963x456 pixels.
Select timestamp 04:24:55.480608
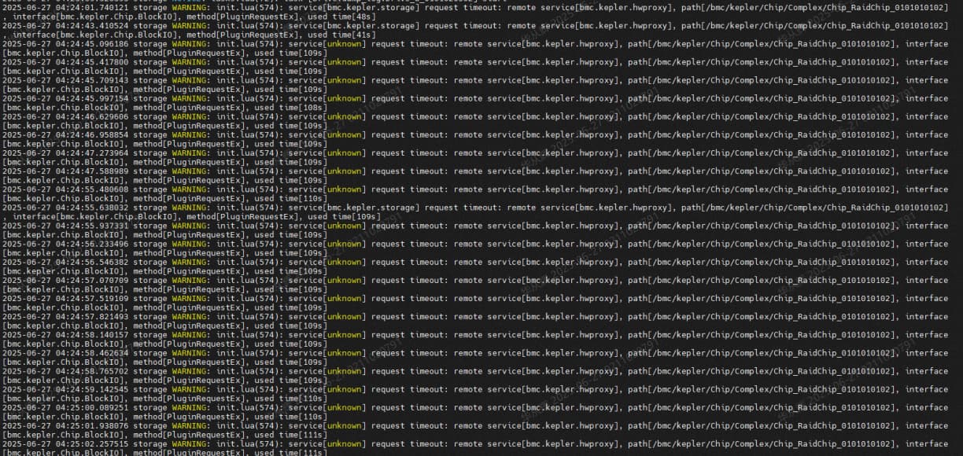[x=91, y=189]
